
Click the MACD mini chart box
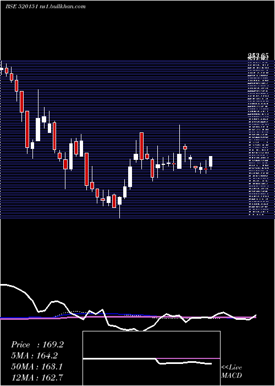point(151,358)
